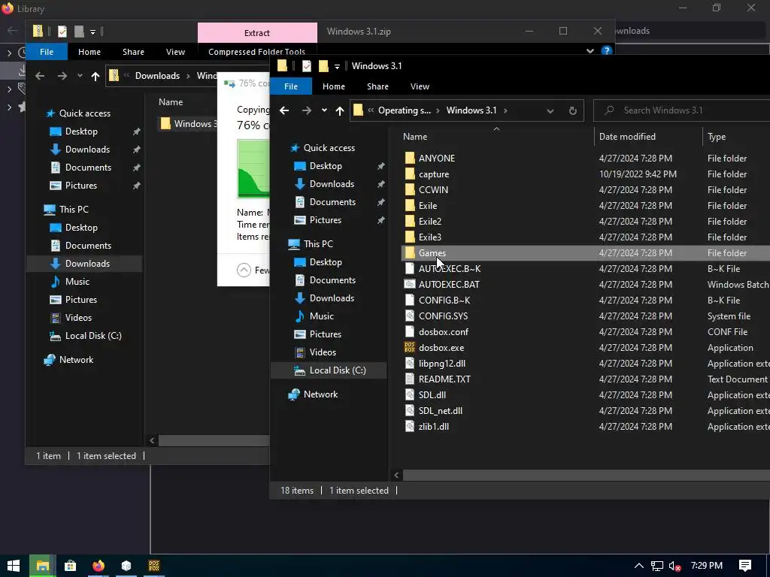The image size is (770, 577).
Task: Open quick access toolbar dropdown in Windows 3.1 window
Action: (x=337, y=66)
